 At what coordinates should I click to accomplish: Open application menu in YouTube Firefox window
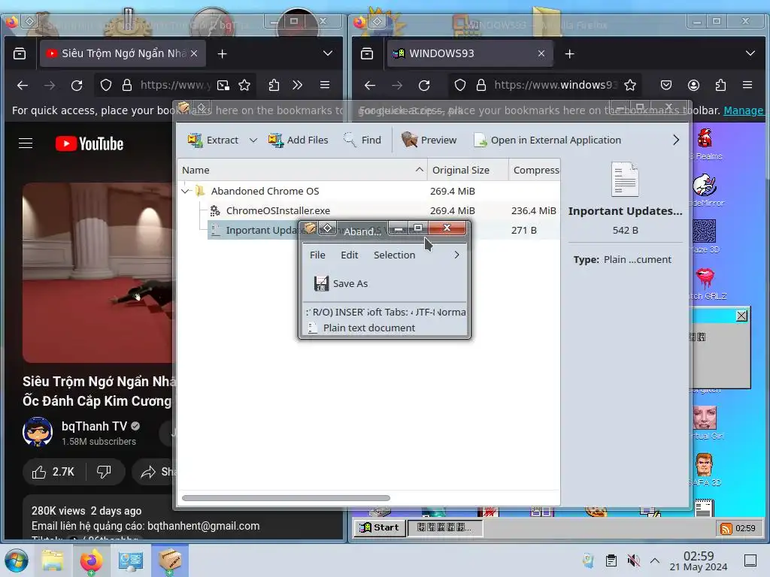[325, 85]
